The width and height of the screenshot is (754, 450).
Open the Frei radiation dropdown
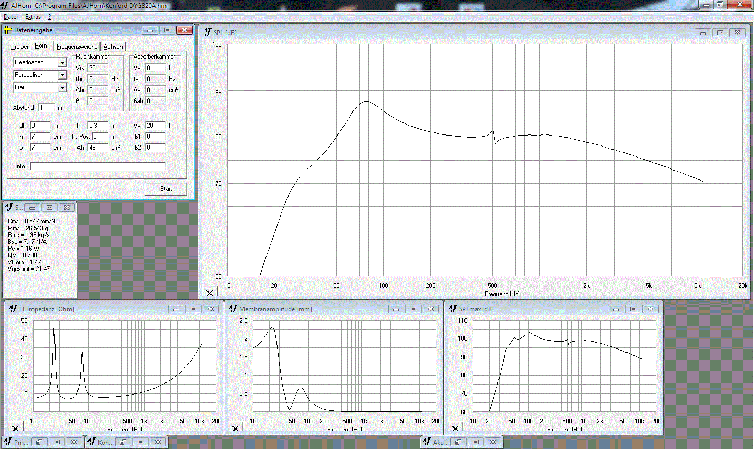coord(62,88)
